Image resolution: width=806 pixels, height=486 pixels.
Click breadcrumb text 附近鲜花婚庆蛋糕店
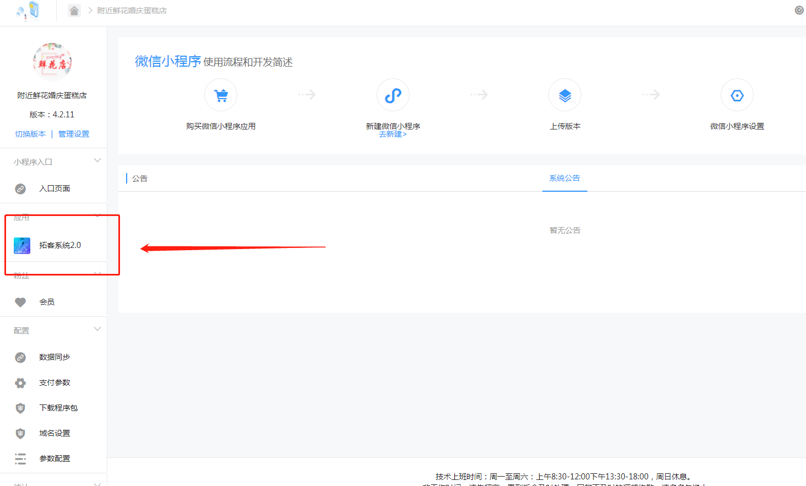point(132,10)
